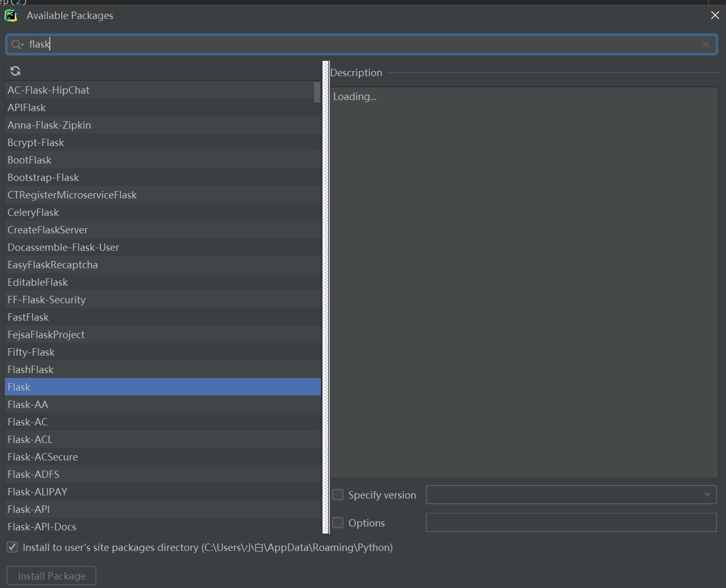Select the FejsaFlaskProject package
726x588 pixels.
[163, 334]
